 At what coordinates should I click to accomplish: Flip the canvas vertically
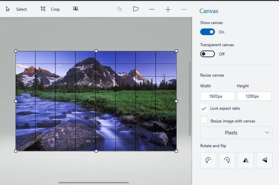pyautogui.click(x=265, y=160)
